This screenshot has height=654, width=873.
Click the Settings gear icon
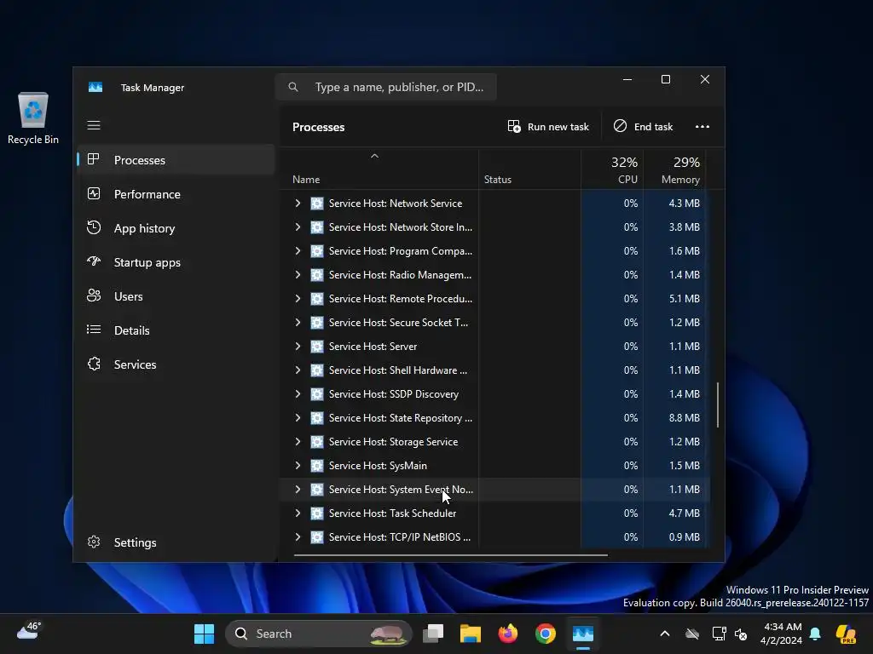[94, 542]
